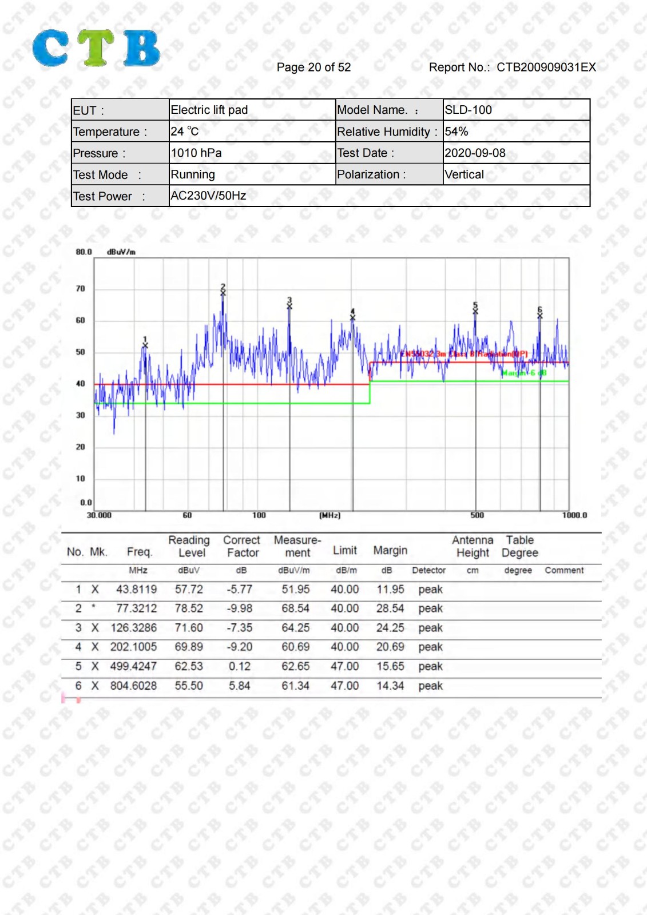Viewport: 647px width, 915px height.
Task: Click the (MHz) axis label
Action: click(330, 515)
